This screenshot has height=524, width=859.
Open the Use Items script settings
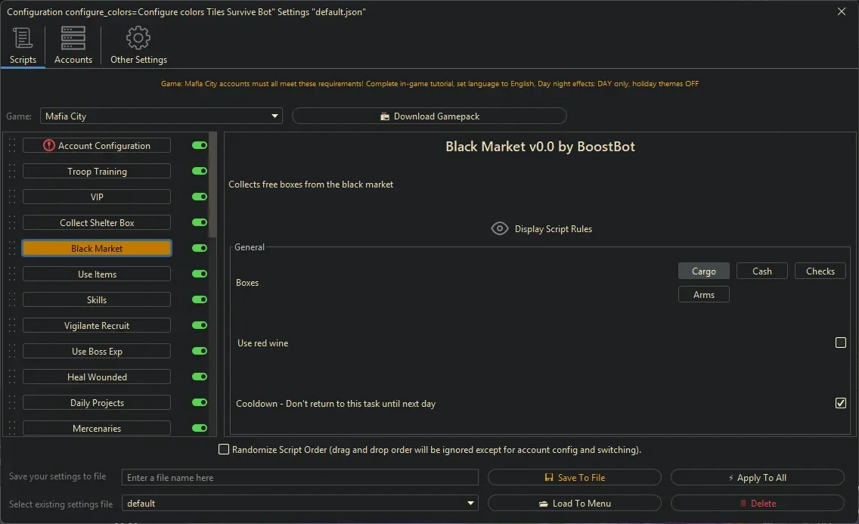coord(97,274)
